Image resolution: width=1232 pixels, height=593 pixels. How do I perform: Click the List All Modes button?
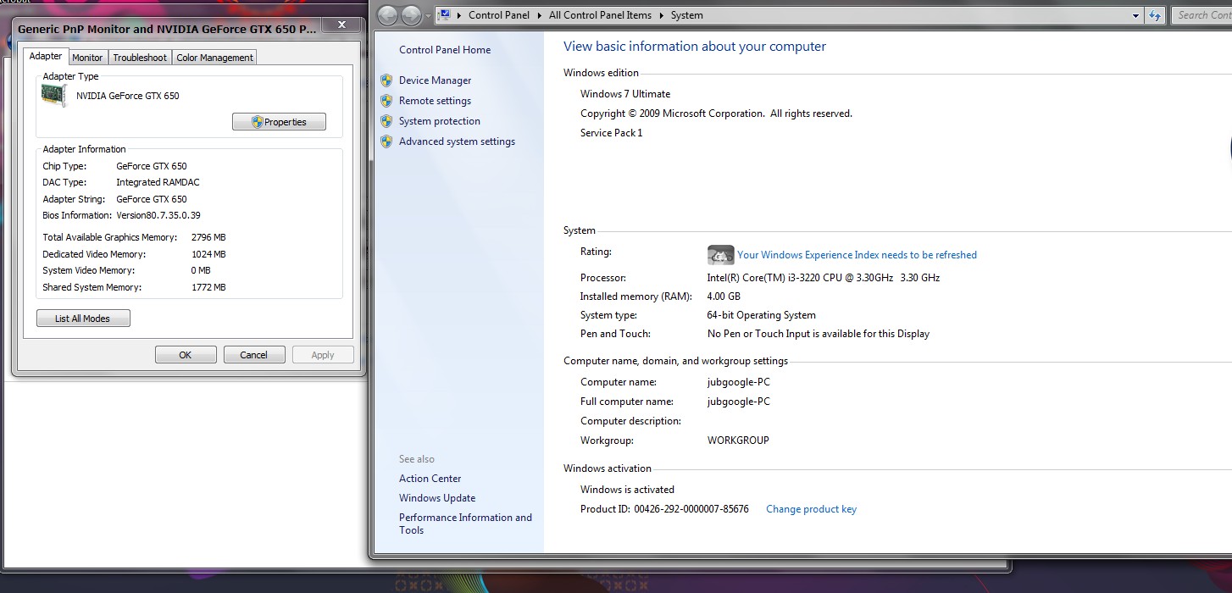point(83,319)
